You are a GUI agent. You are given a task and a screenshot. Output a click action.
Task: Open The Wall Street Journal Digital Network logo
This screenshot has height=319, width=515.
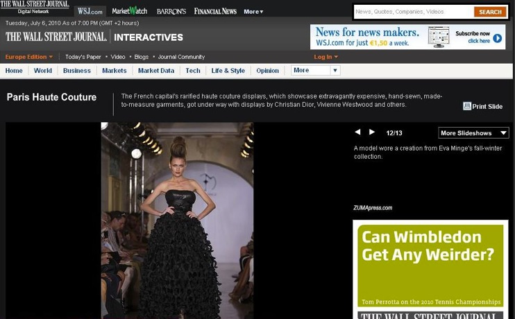click(x=35, y=7)
